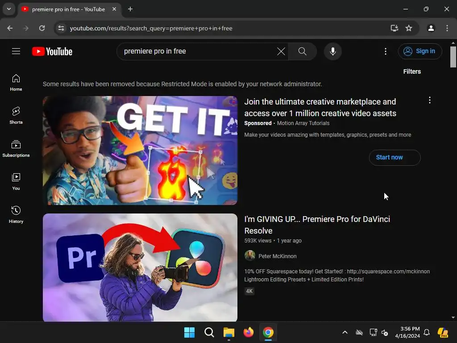
Task: Open a new browser tab
Action: [130, 9]
